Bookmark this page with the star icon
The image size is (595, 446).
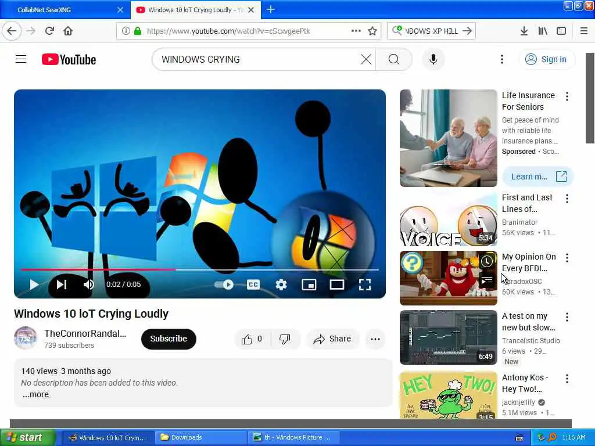[372, 31]
